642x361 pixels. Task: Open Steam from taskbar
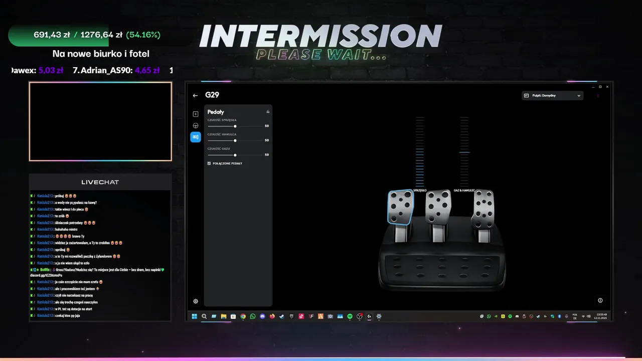click(x=281, y=316)
